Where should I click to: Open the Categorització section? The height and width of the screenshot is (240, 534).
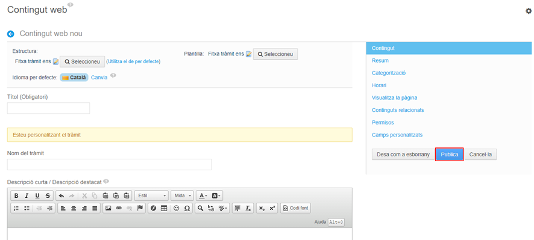point(389,73)
